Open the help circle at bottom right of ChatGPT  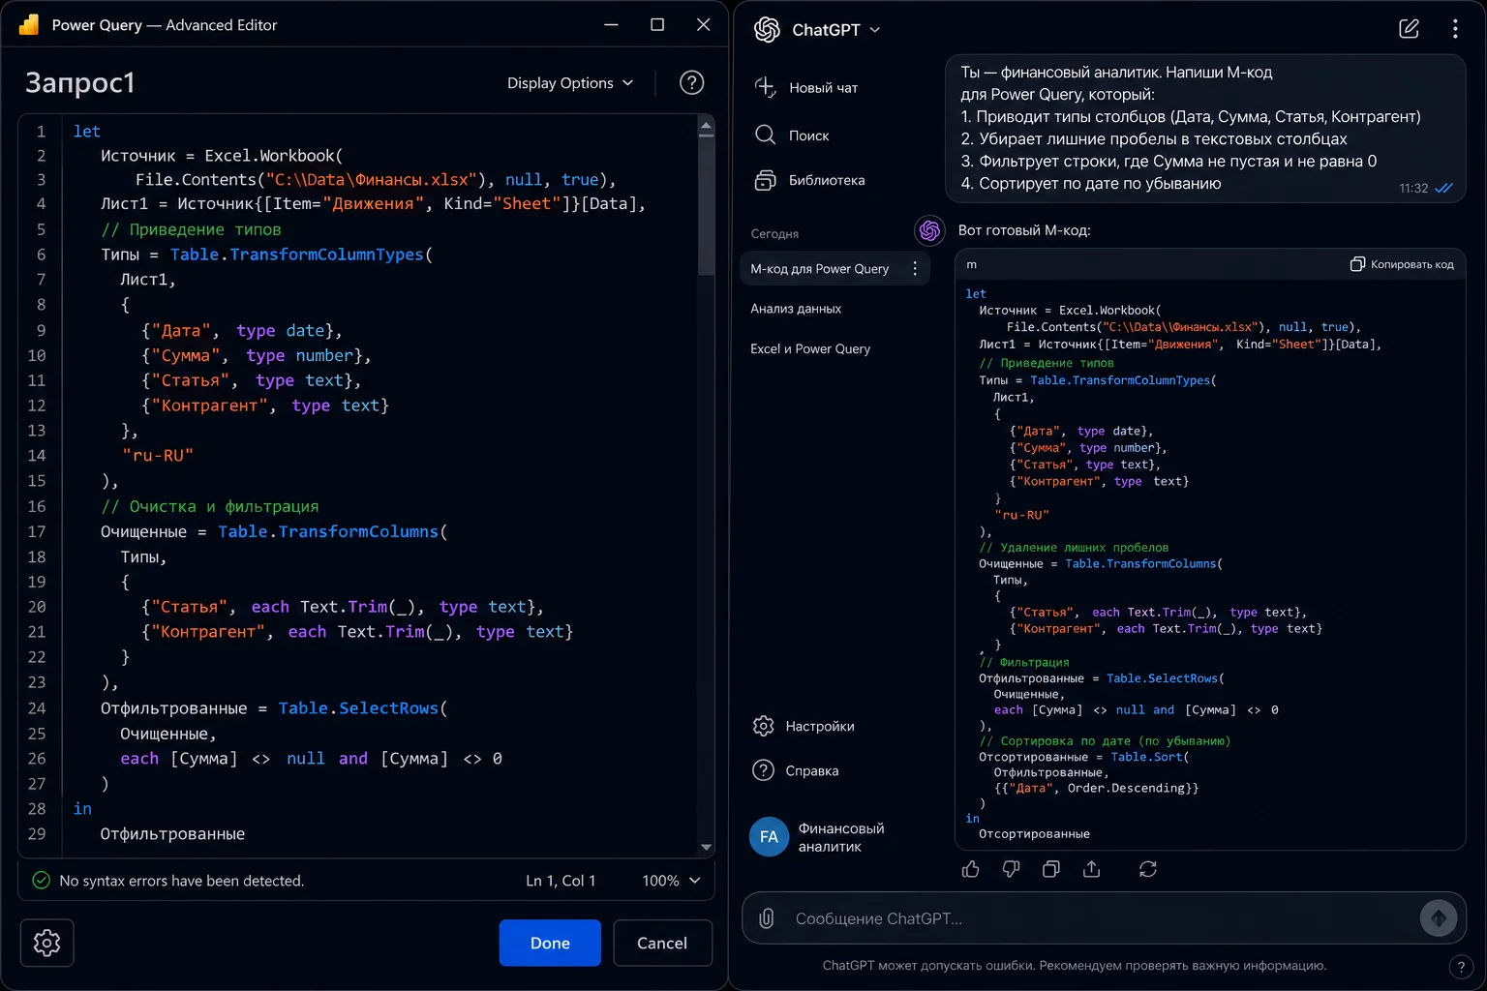(x=1461, y=966)
